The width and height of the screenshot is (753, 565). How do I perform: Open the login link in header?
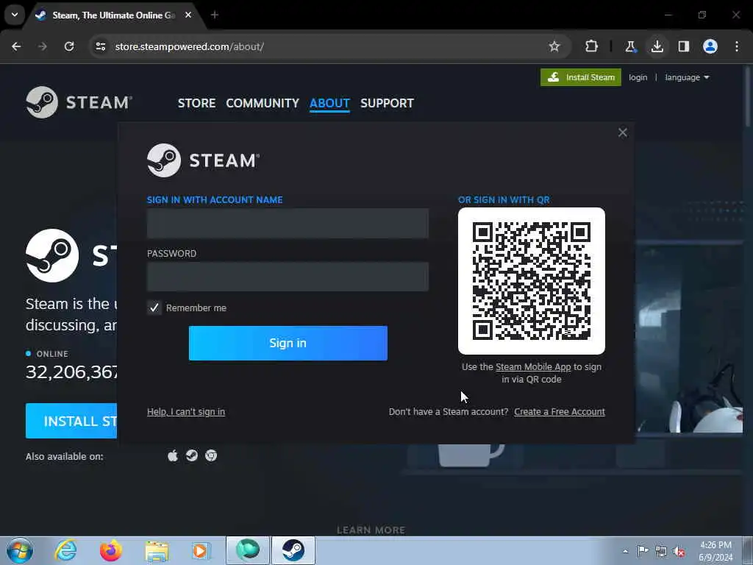(638, 77)
